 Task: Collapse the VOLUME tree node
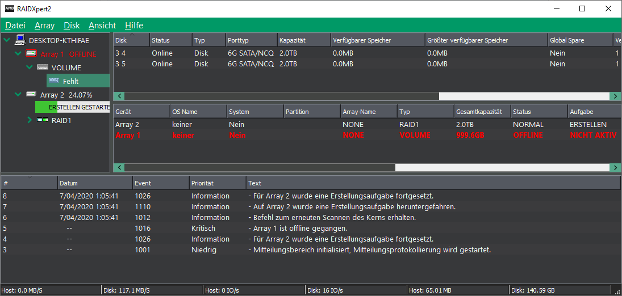pos(29,67)
